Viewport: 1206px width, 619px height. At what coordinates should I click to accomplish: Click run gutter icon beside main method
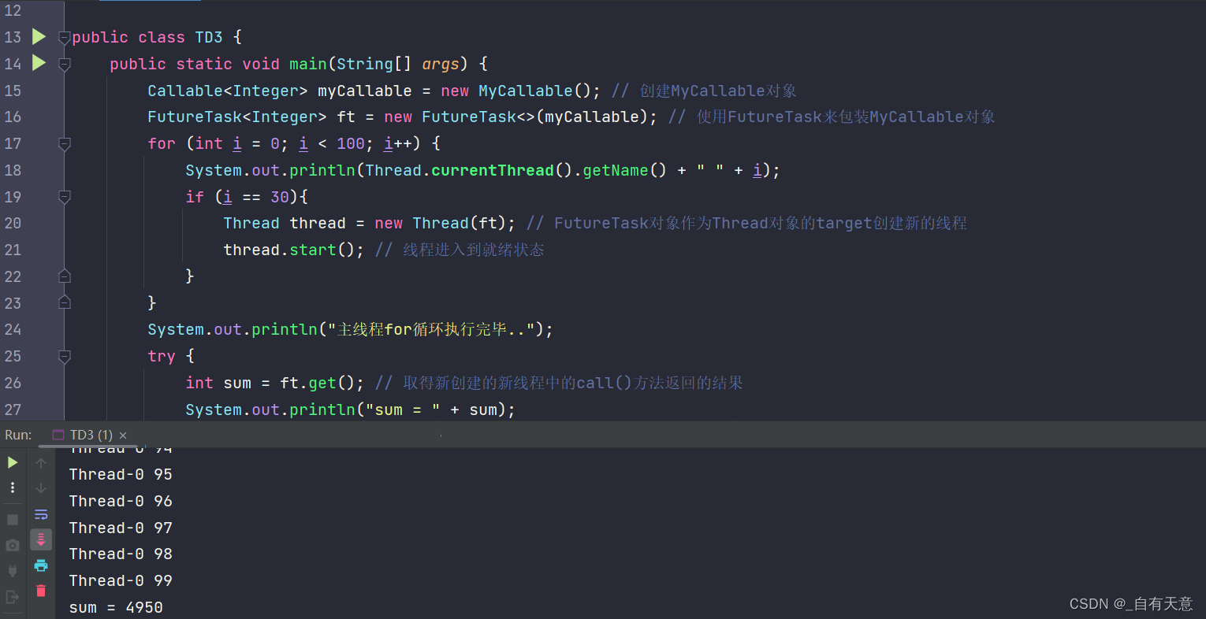pyautogui.click(x=39, y=62)
